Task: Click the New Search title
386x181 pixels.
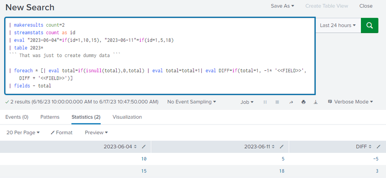Action: [30, 7]
